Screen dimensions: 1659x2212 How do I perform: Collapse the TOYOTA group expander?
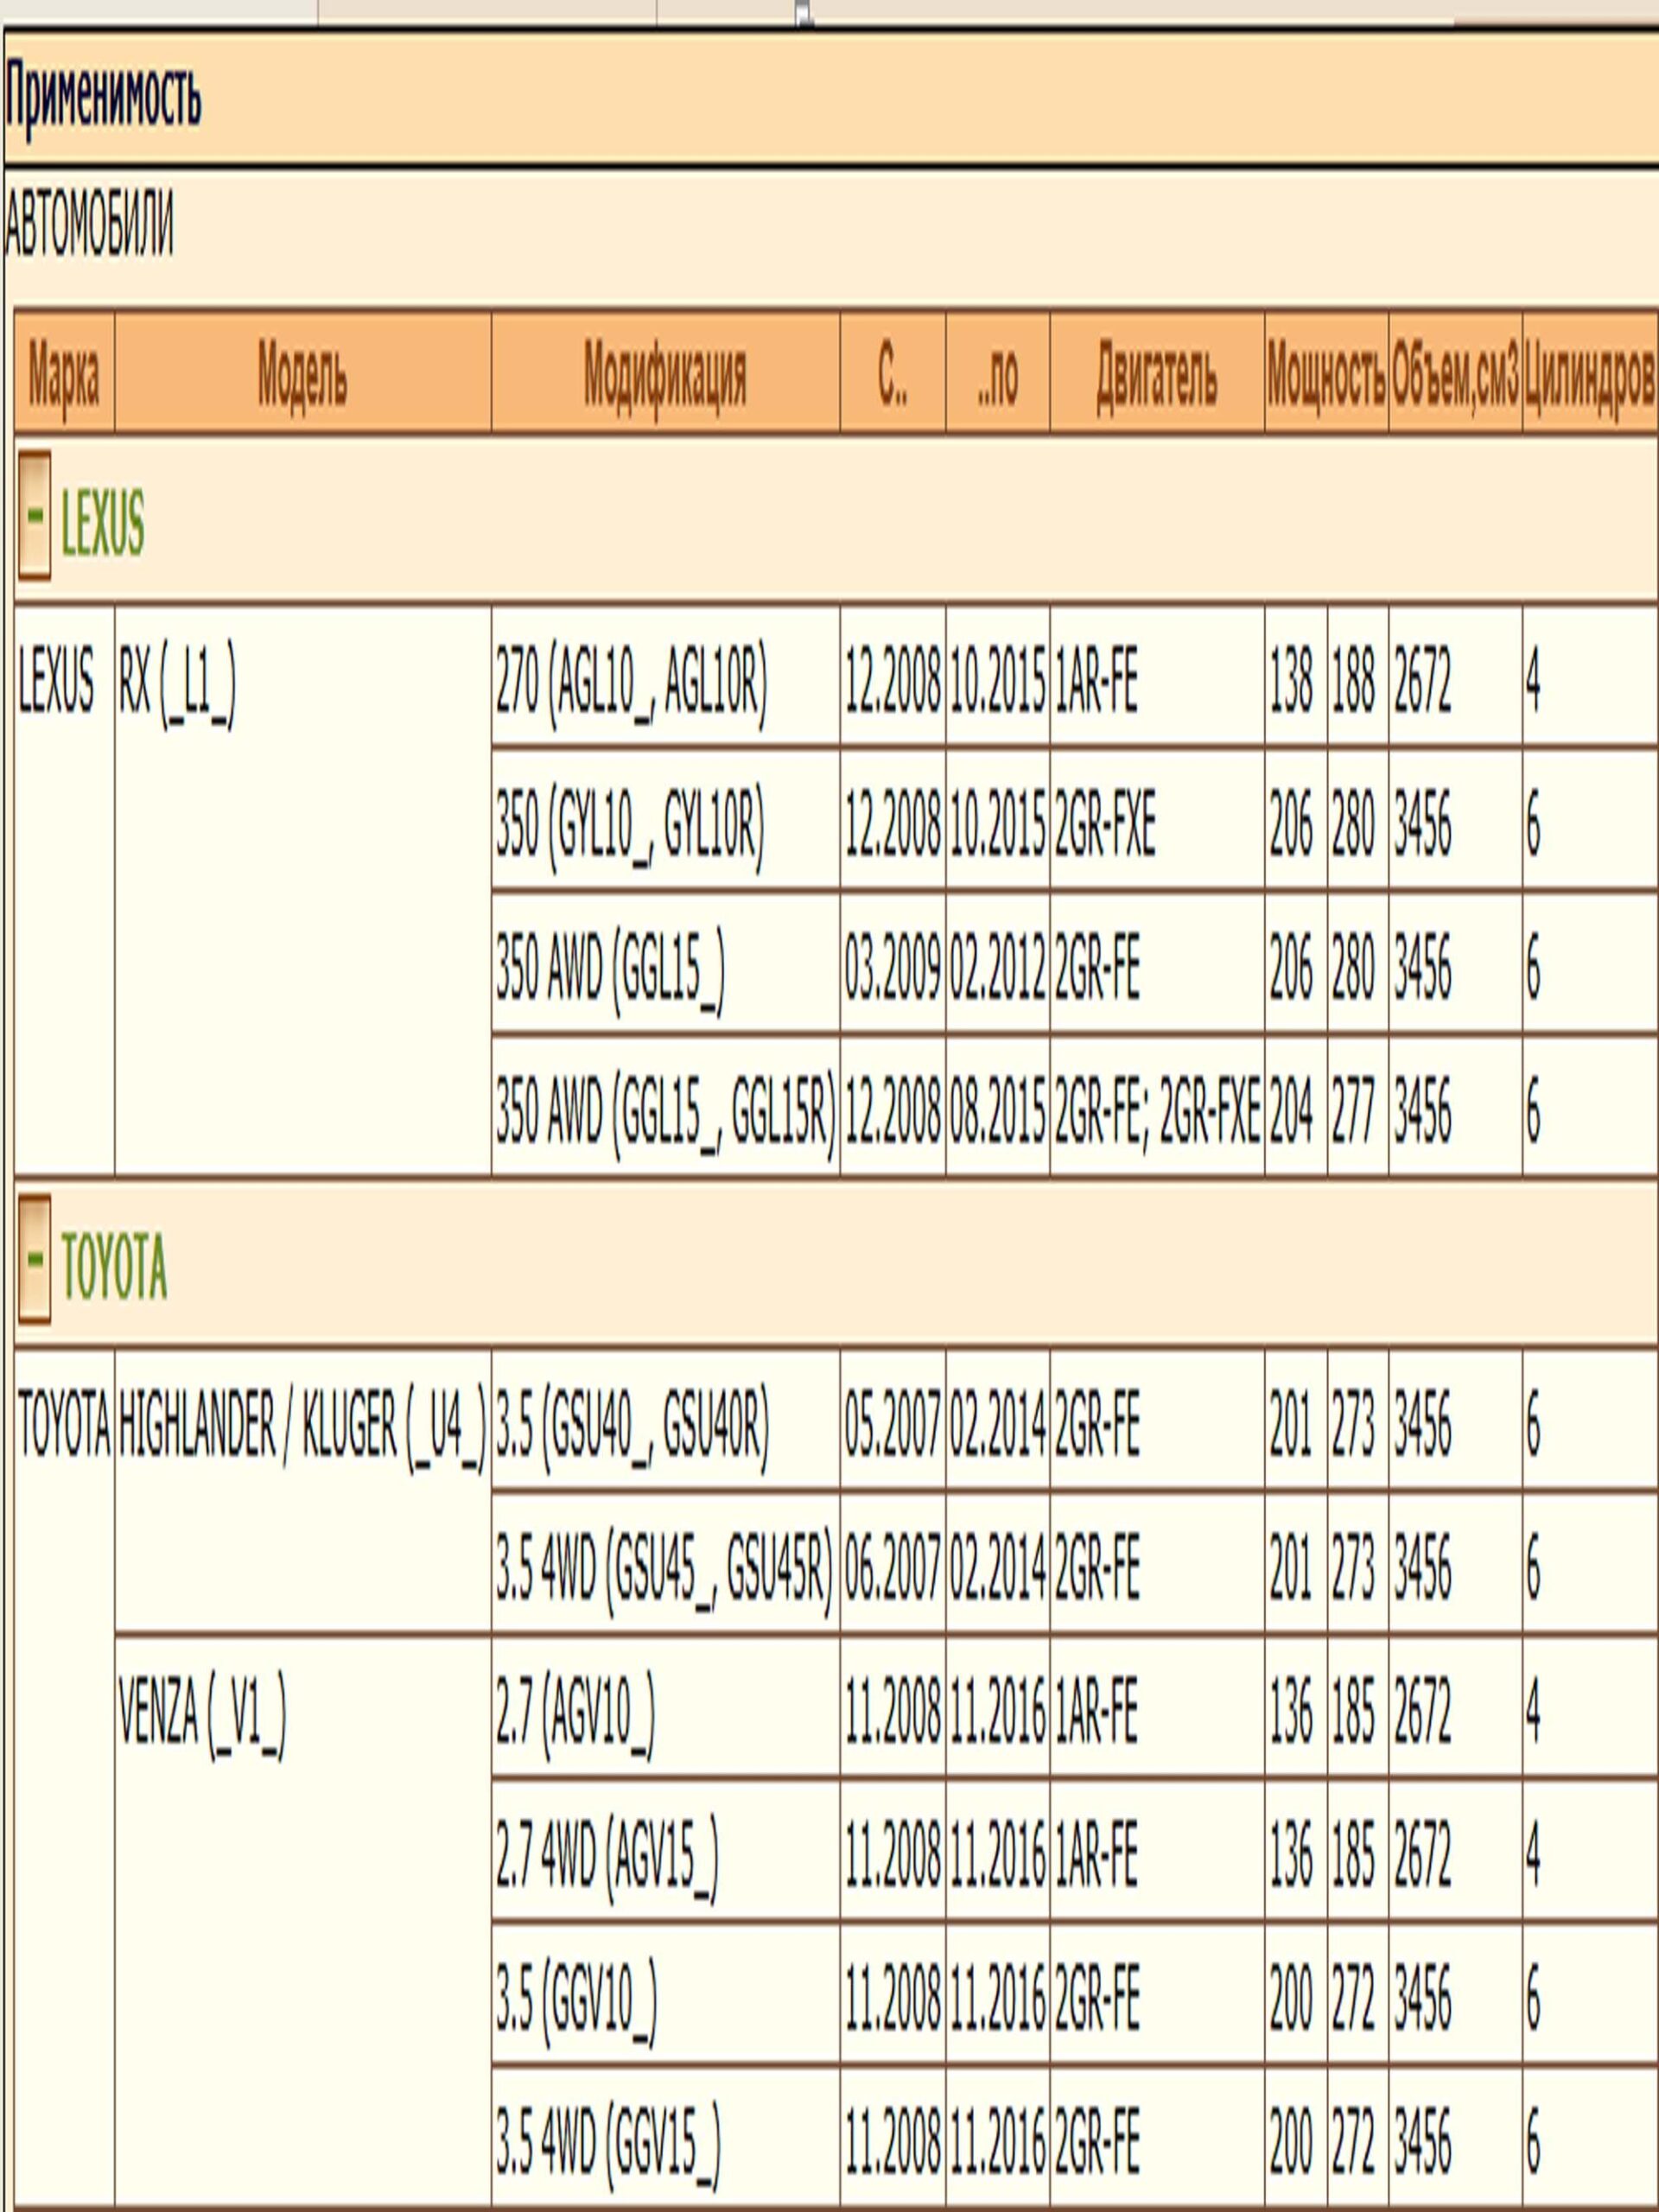pos(34,1259)
